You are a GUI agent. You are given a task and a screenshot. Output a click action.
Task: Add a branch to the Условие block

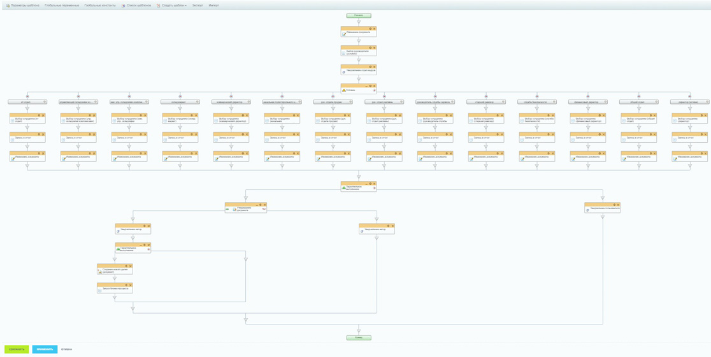[x=374, y=91]
